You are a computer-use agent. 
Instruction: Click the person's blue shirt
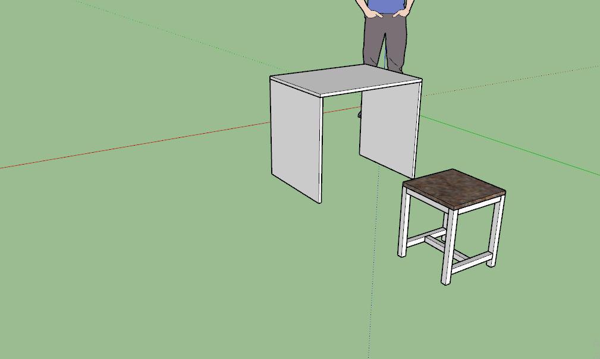pyautogui.click(x=387, y=5)
